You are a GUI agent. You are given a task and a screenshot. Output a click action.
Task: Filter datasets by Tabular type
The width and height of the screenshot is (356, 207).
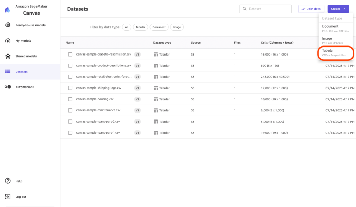click(x=140, y=27)
